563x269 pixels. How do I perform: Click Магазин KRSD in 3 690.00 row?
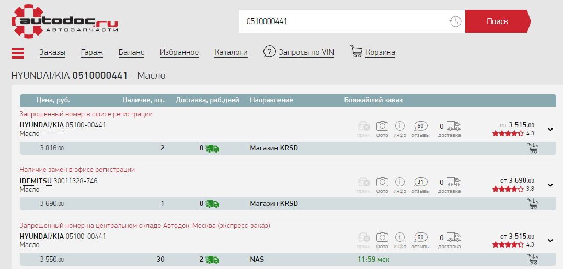pos(274,204)
